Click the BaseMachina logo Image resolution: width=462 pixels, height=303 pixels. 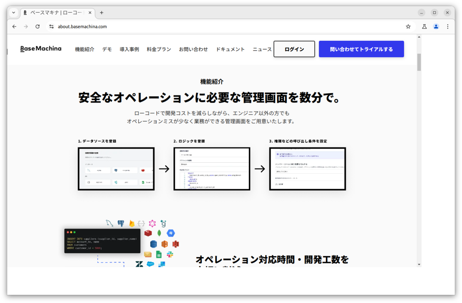41,49
